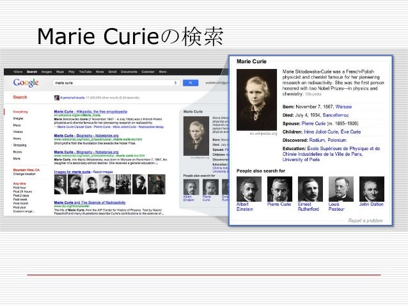Viewport: 408px width, 306px height.
Task: Click Louis Pasteur photo in enlarged panel
Action: pyautogui.click(x=341, y=189)
